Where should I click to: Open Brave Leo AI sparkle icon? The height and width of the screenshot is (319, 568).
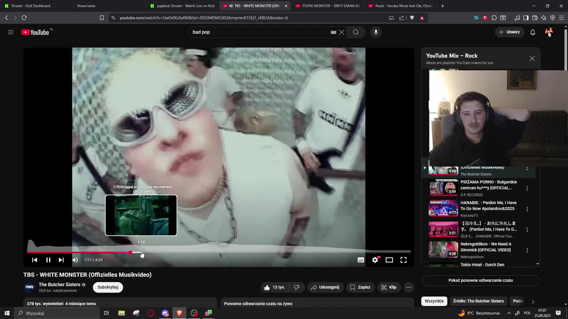click(x=544, y=18)
